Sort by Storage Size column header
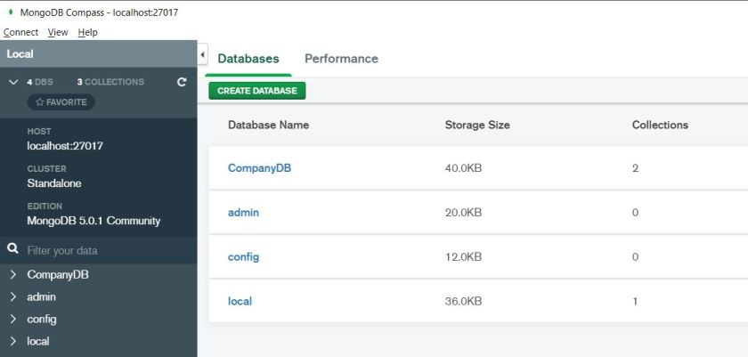 coord(477,126)
